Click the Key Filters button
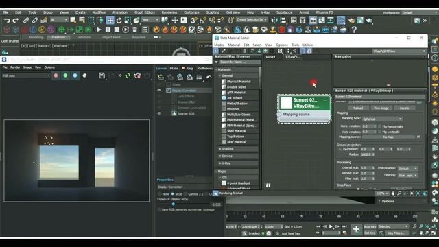The height and width of the screenshot is (247, 439). [x=396, y=233]
